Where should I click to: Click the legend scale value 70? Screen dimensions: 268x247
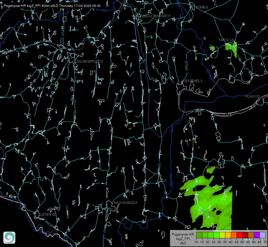coord(265,242)
